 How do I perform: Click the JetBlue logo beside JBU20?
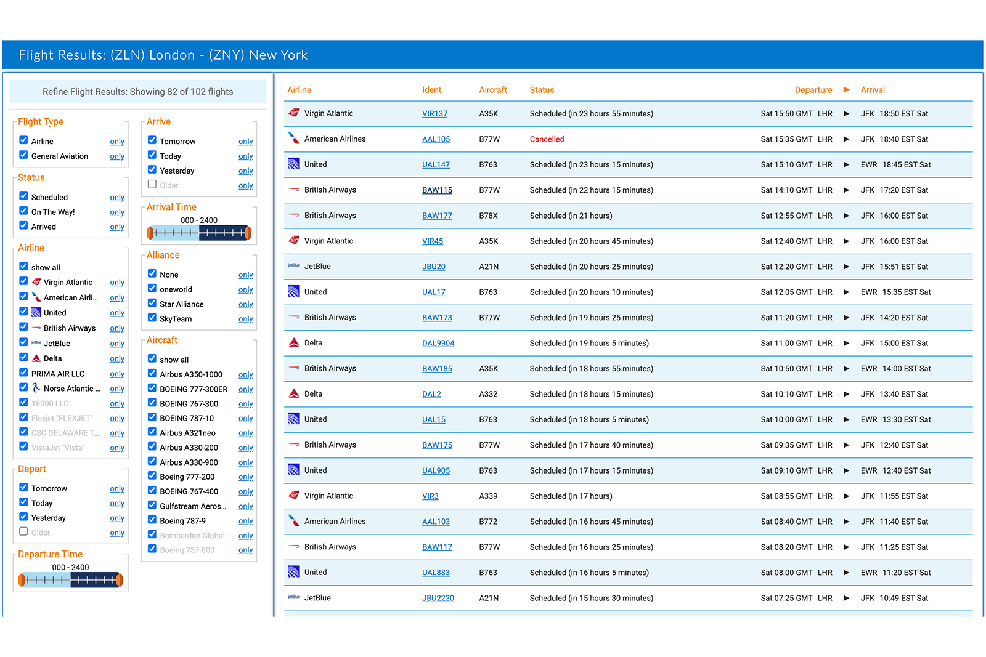[294, 267]
